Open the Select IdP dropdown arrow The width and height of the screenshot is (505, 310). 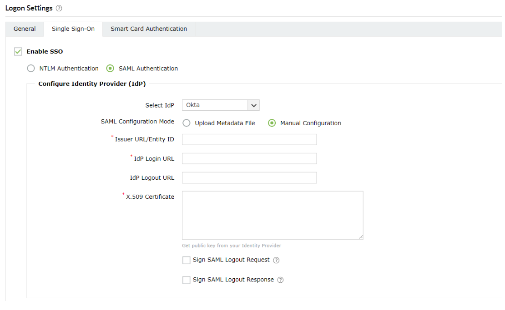254,105
